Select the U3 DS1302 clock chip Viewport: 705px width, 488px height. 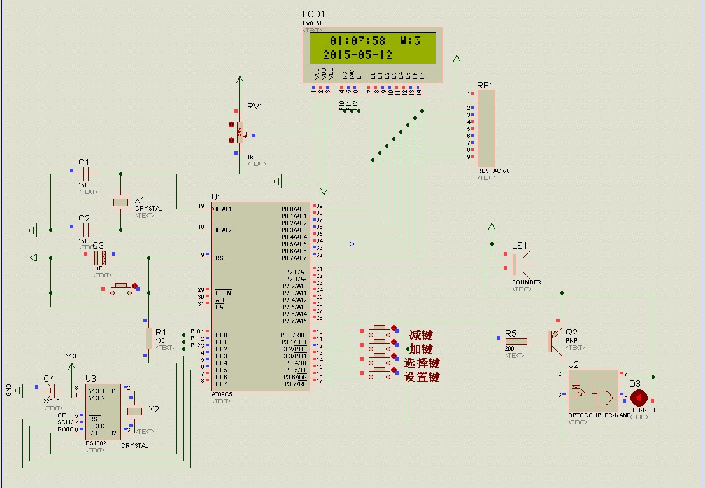[103, 412]
